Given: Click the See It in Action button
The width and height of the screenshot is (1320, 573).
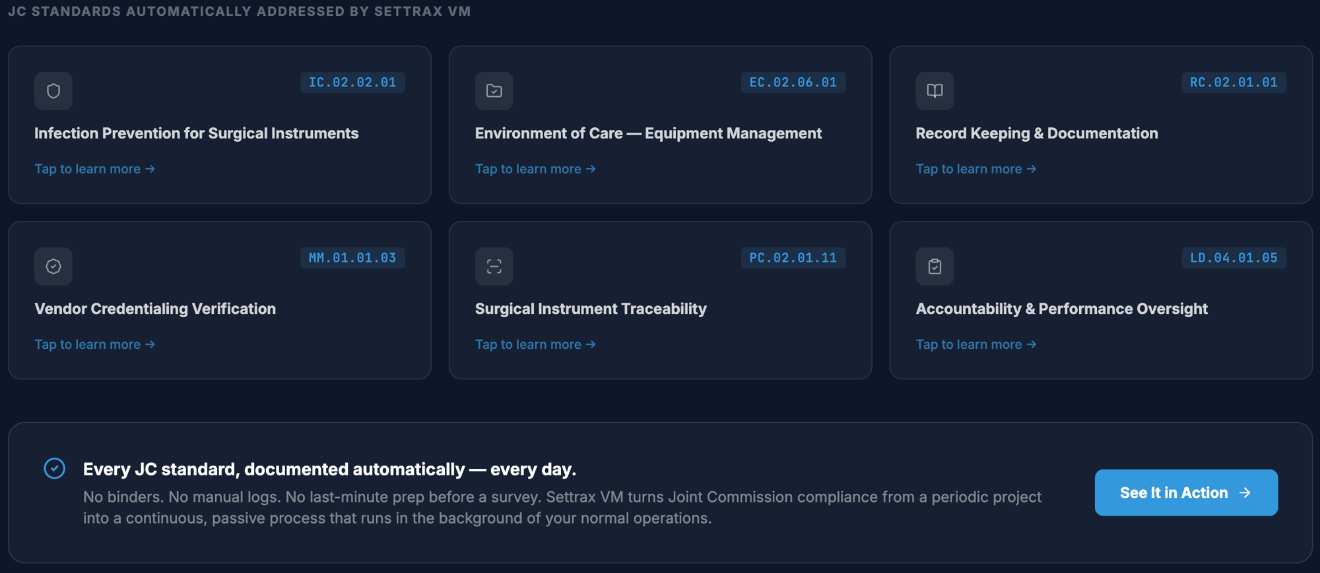Looking at the screenshot, I should pos(1186,493).
